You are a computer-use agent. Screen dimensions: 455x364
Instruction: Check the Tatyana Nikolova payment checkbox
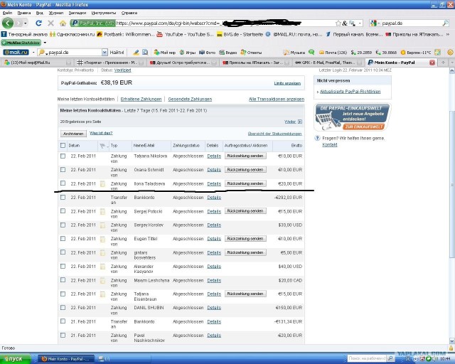(63, 156)
